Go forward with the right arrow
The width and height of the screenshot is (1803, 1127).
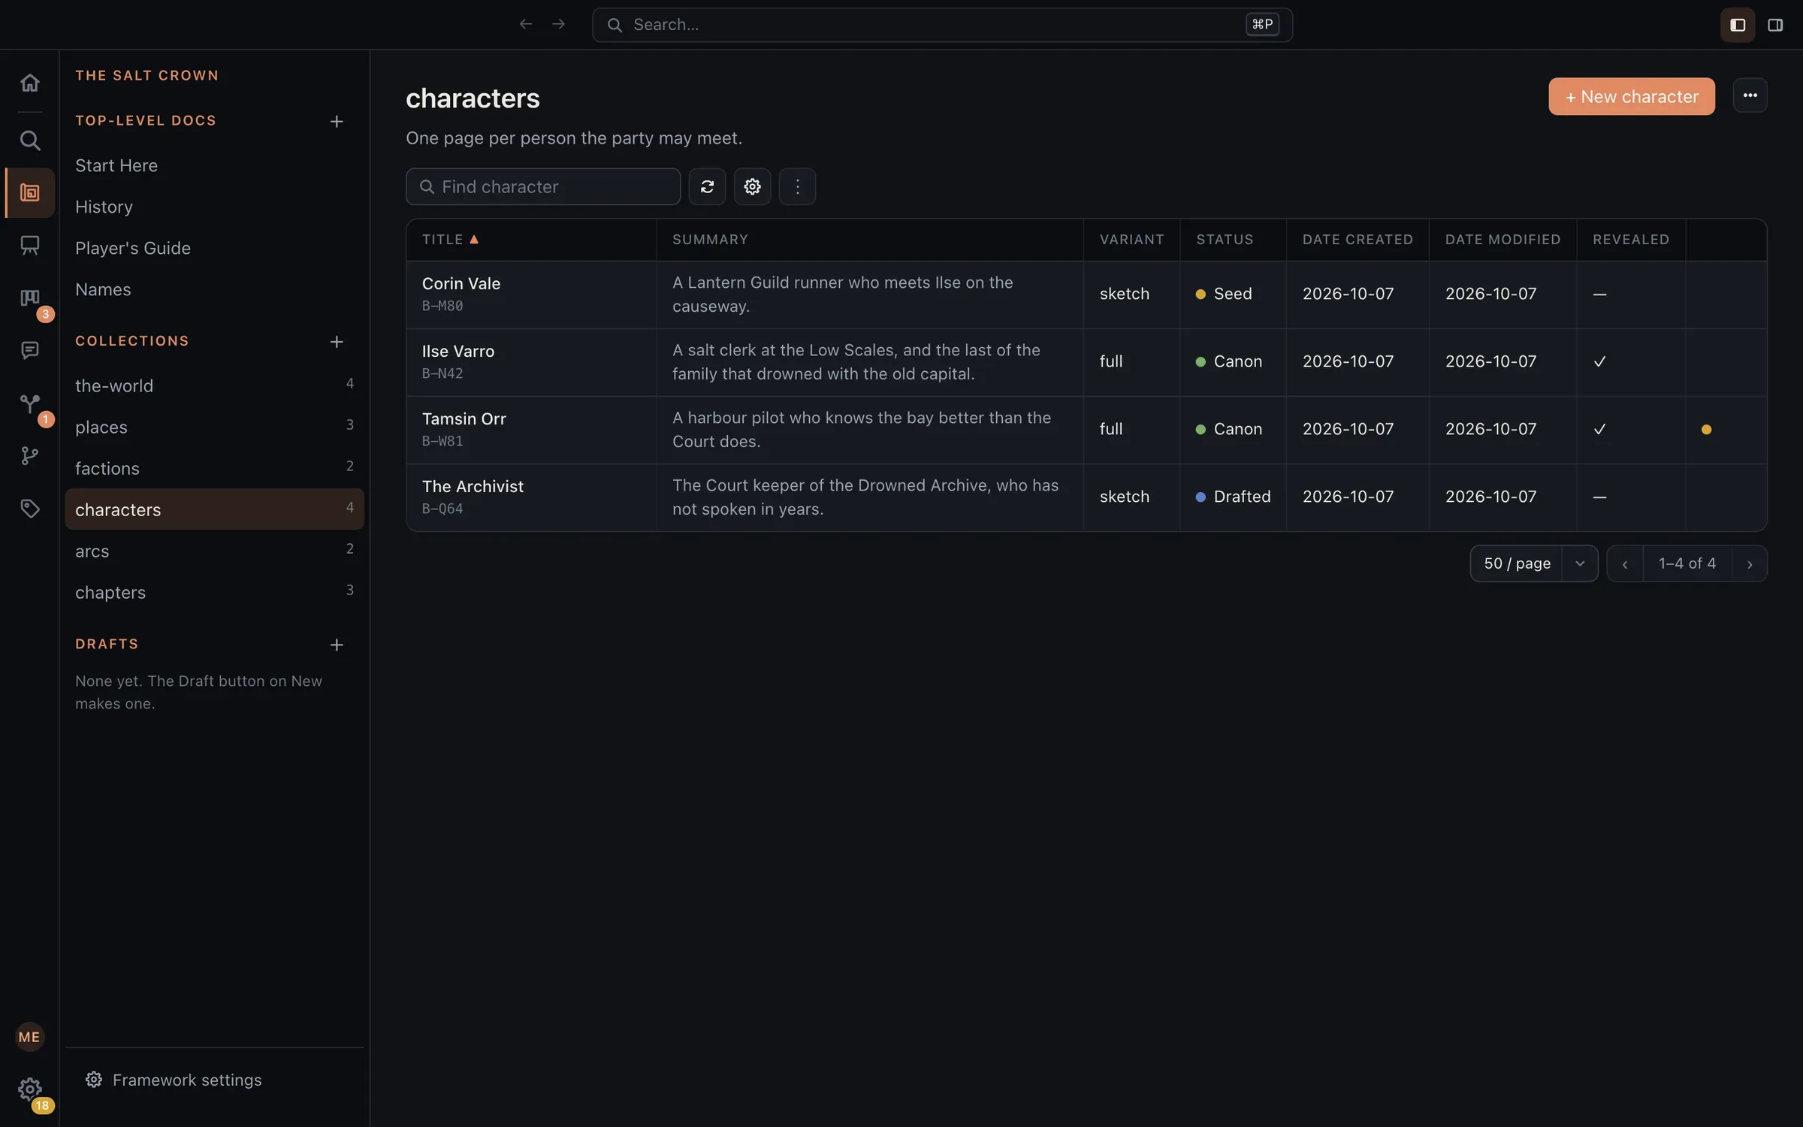(558, 24)
